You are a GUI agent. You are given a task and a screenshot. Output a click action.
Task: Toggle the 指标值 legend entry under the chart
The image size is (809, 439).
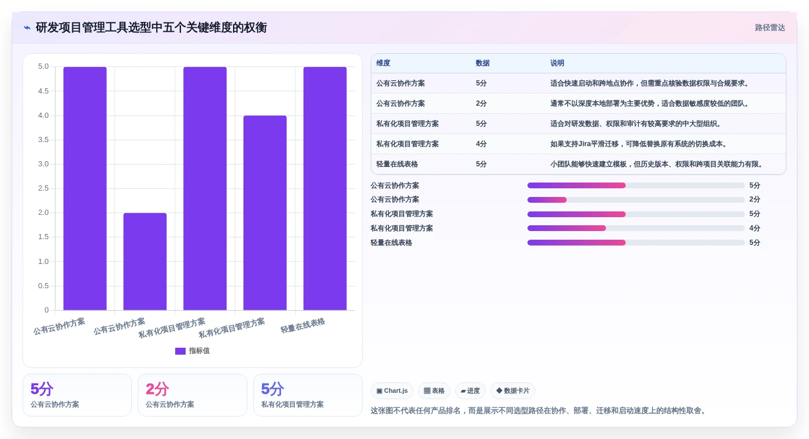[192, 351]
